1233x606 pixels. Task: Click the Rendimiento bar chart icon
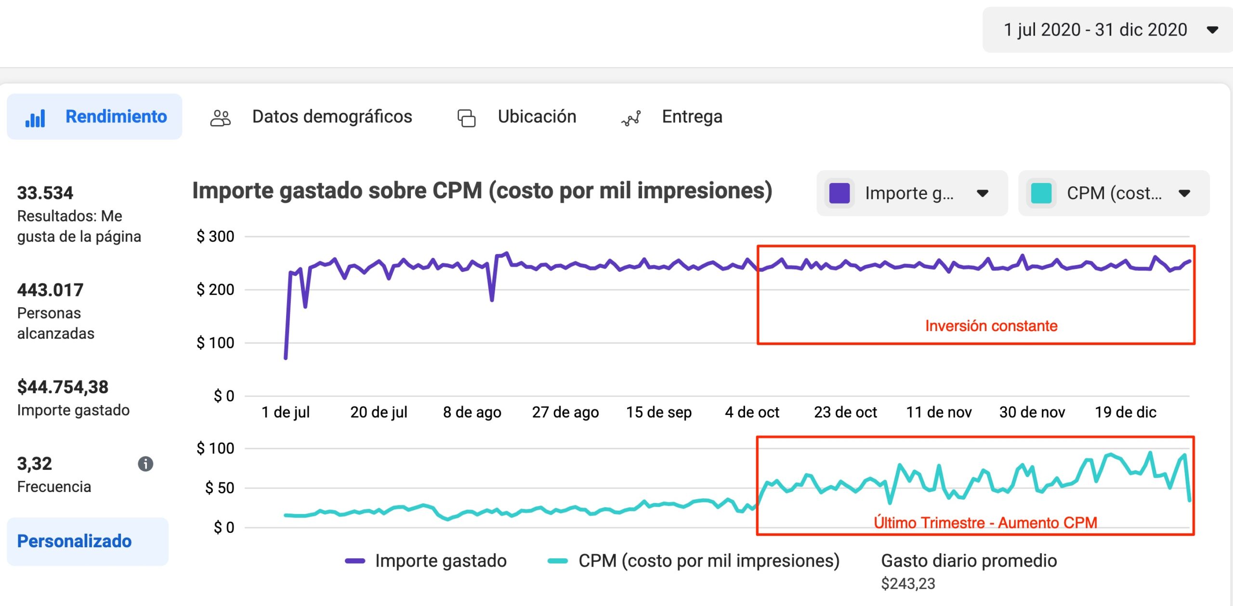pyautogui.click(x=35, y=117)
